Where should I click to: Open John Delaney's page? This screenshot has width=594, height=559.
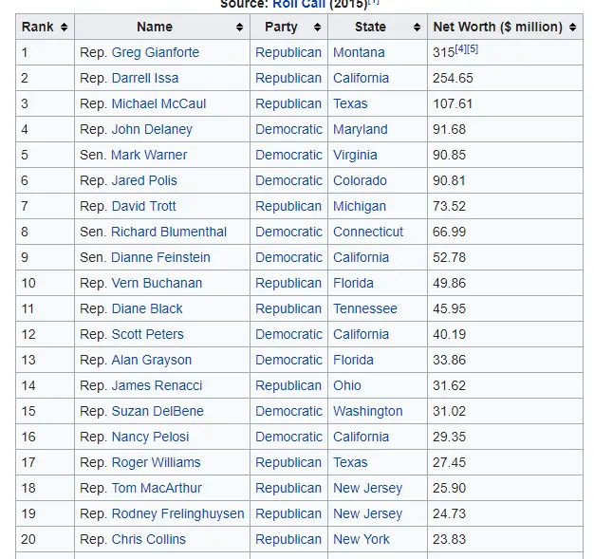[152, 129]
